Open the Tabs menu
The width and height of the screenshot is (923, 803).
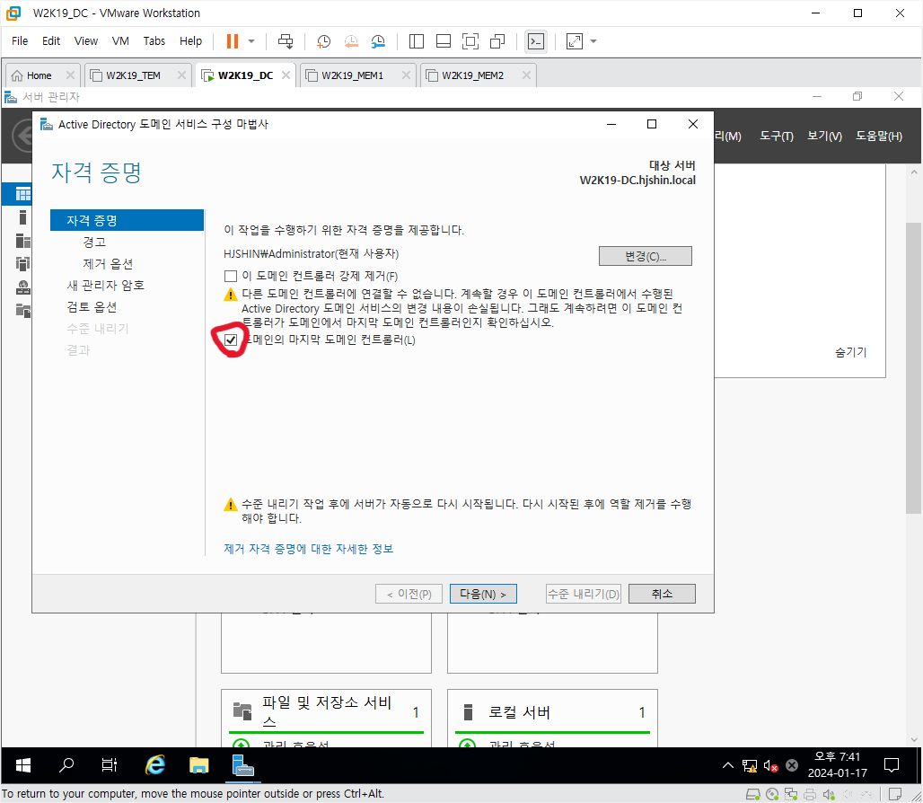[154, 41]
